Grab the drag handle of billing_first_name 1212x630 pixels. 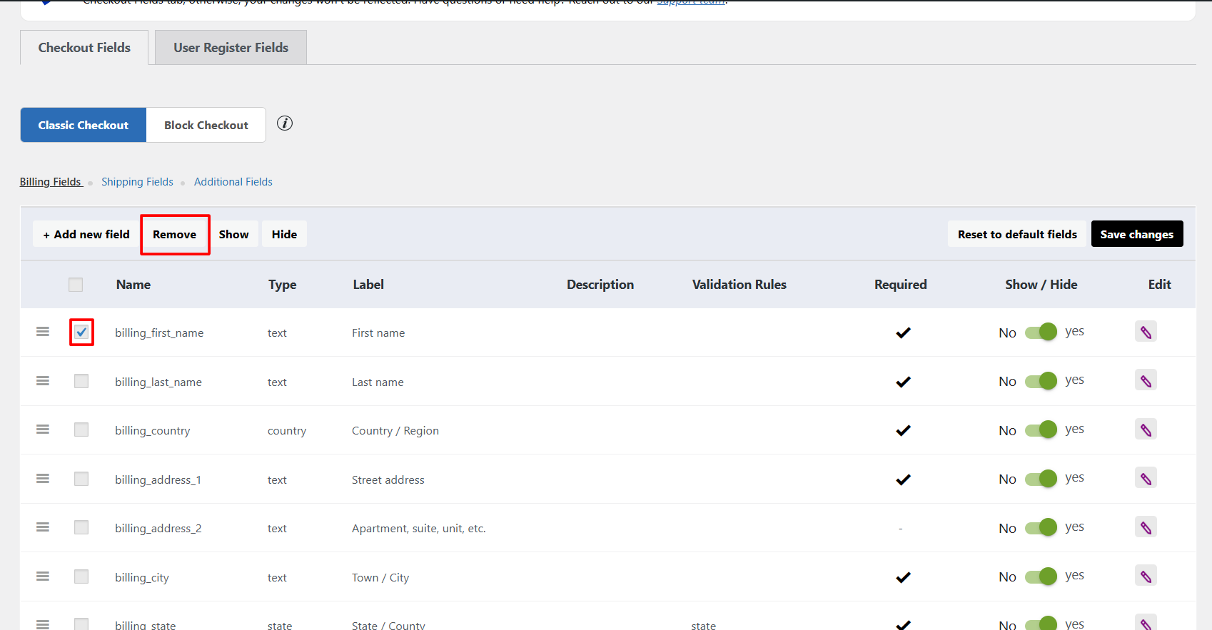click(x=43, y=332)
